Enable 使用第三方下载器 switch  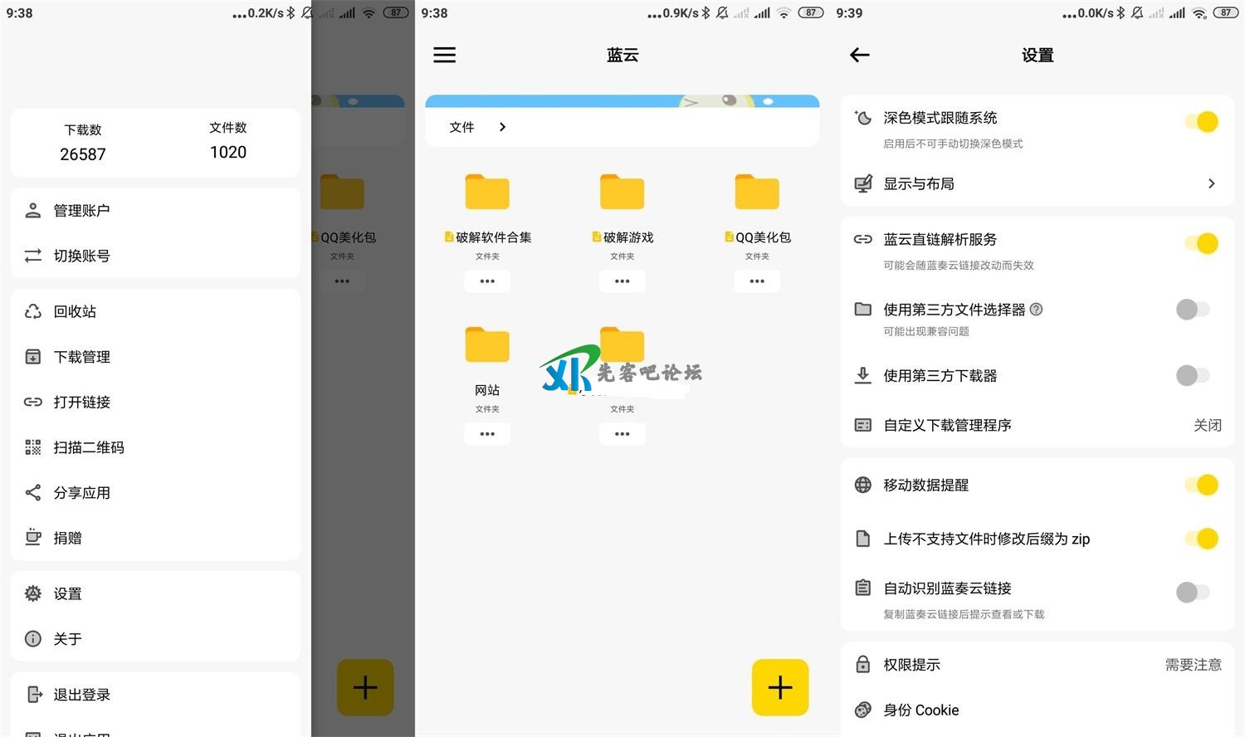[x=1193, y=376]
